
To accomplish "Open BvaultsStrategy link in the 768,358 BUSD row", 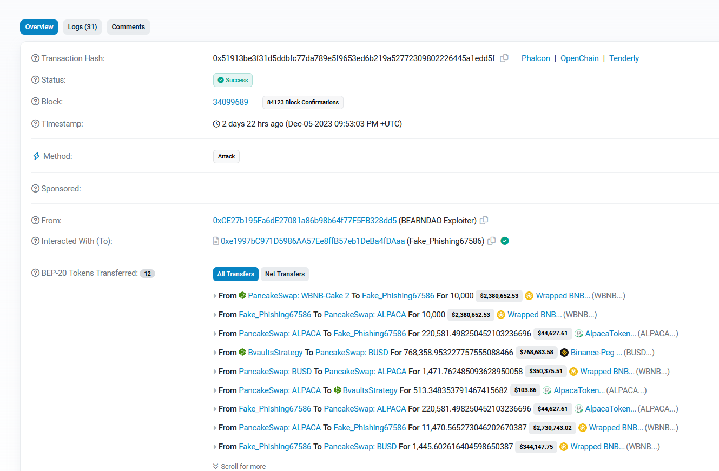I will coord(275,353).
